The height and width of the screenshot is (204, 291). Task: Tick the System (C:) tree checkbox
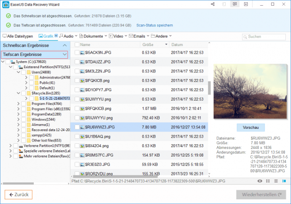[x=8, y=62]
